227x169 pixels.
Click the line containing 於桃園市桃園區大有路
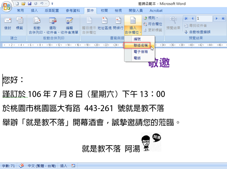(x=83, y=108)
